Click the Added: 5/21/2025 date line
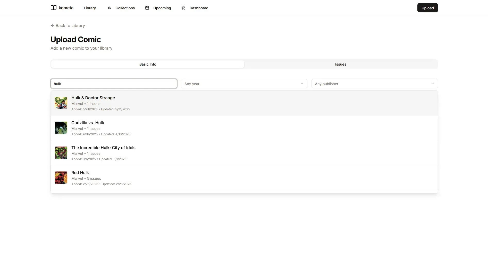This screenshot has height=272, width=488. pos(101,109)
